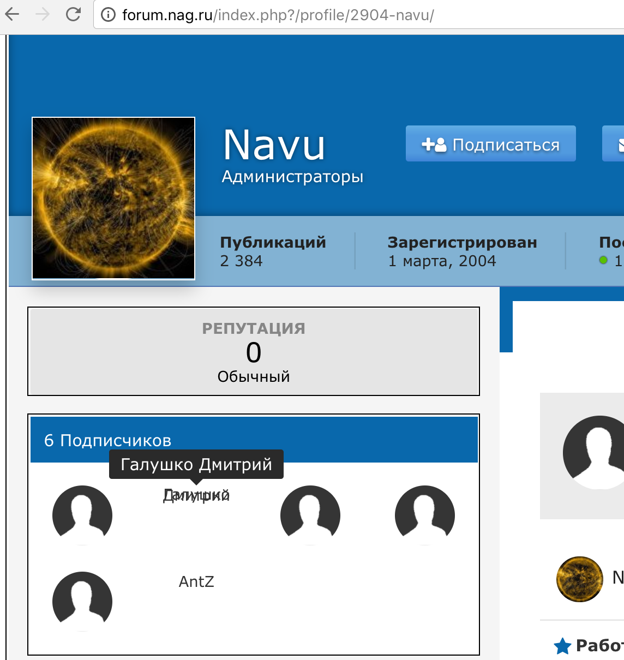Click the Зарегистрирован 1 марта, 2004 entry

tap(462, 251)
